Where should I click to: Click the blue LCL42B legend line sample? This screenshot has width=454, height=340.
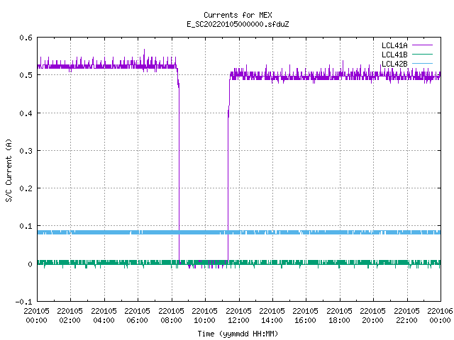[x=422, y=63]
